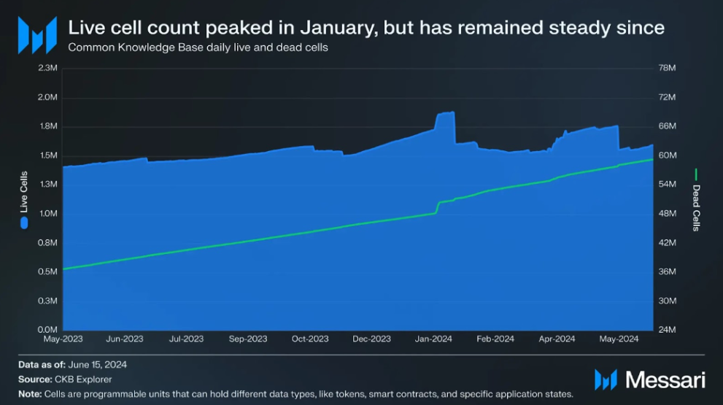Click the Oct-2023 x-axis label
This screenshot has width=723, height=405.
310,339
